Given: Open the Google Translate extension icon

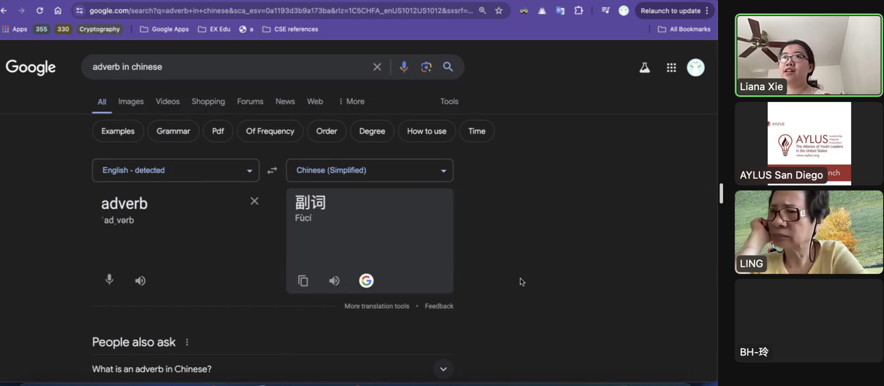Looking at the screenshot, I should click(x=560, y=10).
